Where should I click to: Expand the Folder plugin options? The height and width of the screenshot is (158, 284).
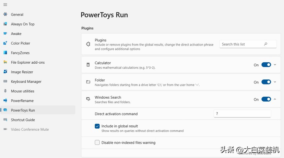coord(275,82)
